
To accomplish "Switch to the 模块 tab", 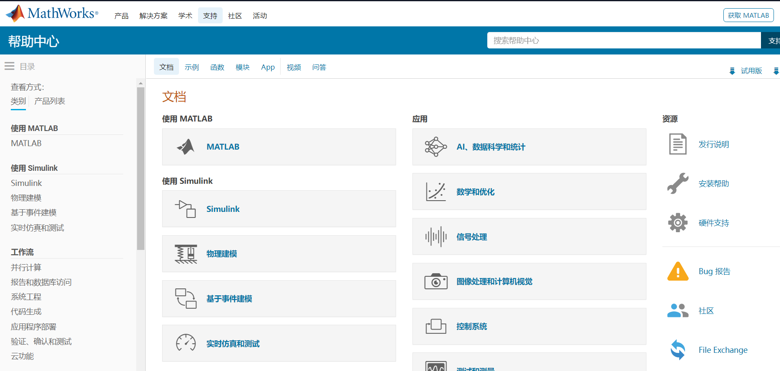I will point(243,67).
